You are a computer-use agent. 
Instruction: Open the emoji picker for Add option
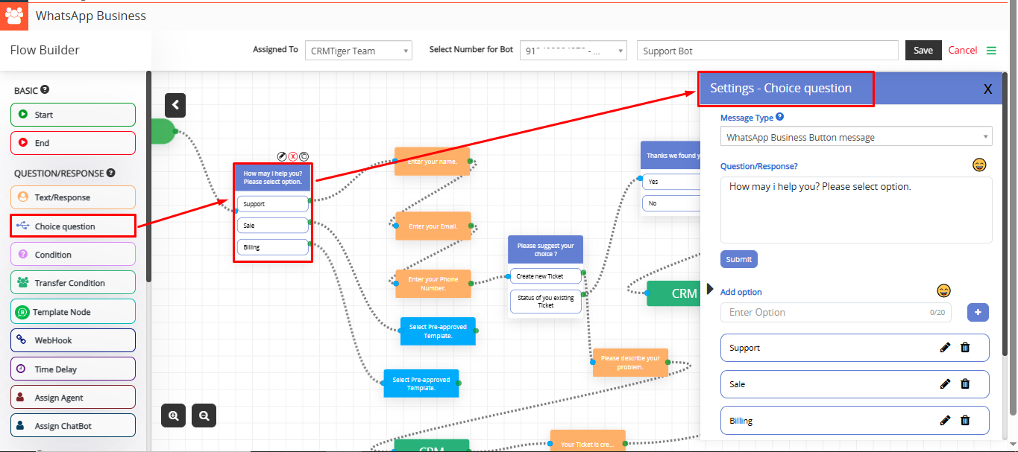944,290
